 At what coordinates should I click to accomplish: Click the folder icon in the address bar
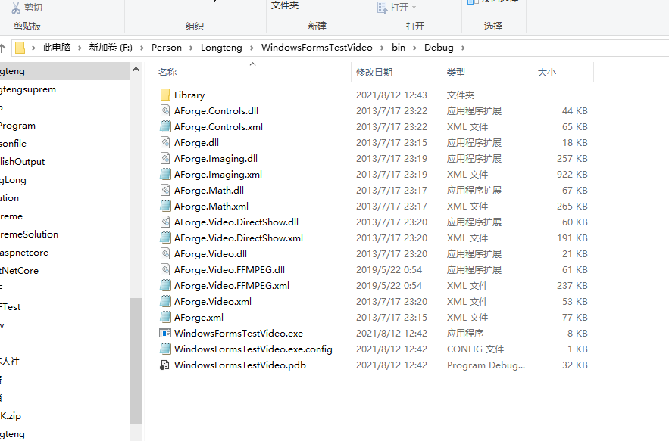(x=20, y=48)
